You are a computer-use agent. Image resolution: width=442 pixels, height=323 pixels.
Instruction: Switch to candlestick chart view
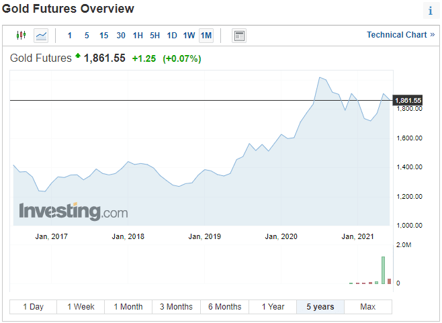tap(21, 36)
